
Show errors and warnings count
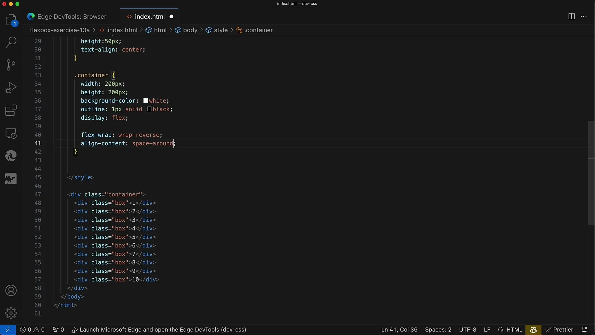point(32,330)
